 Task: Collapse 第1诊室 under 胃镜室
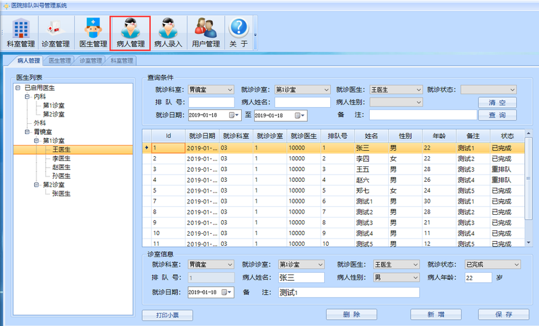pyautogui.click(x=36, y=141)
